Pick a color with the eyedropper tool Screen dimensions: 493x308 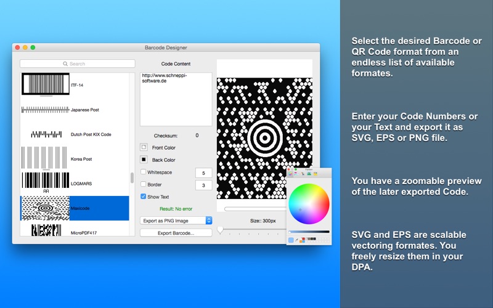coord(296,240)
